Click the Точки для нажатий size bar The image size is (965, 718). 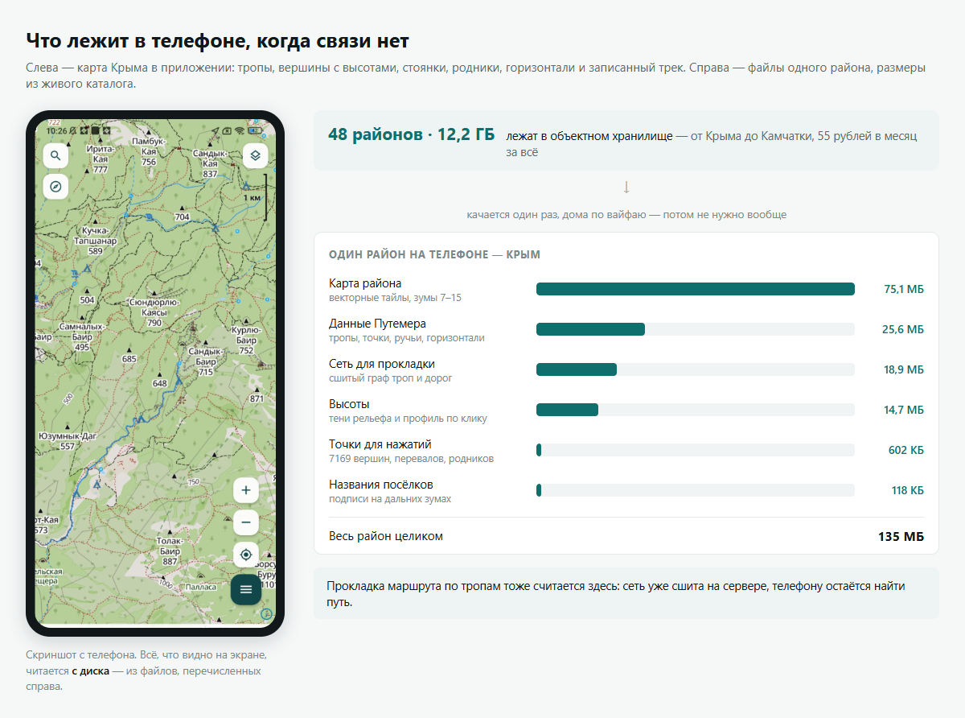pos(696,450)
